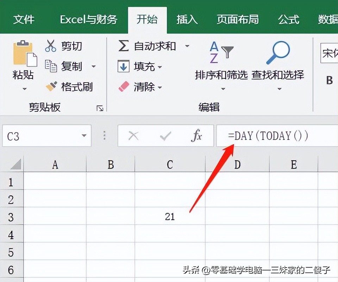This screenshot has height=282, width=338.
Task: Open the clipboard pane launcher
Action: [100, 108]
